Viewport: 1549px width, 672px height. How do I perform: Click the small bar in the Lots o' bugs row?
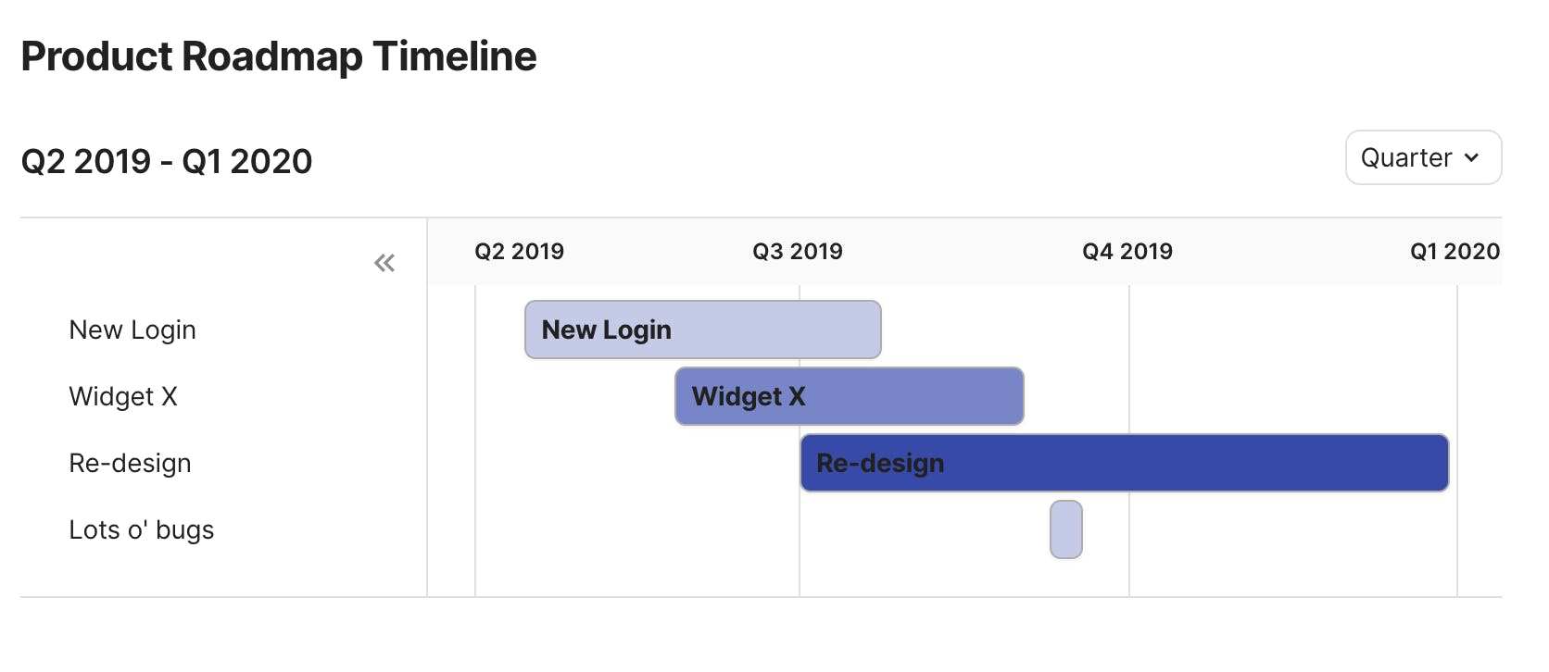tap(1065, 529)
